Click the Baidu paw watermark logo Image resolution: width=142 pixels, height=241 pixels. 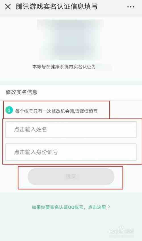121,229
